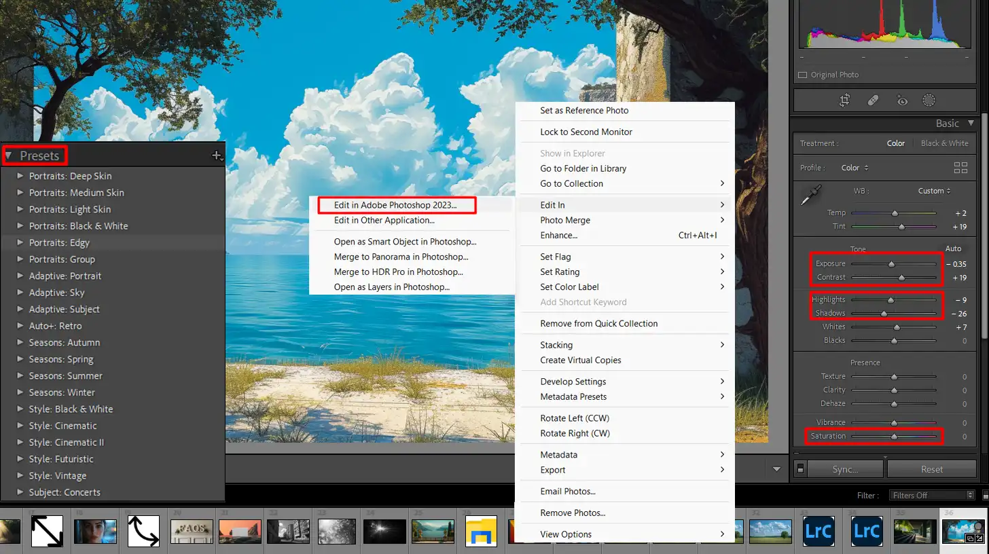Viewport: 989px width, 554px height.
Task: Click the Auto tone button
Action: point(953,249)
